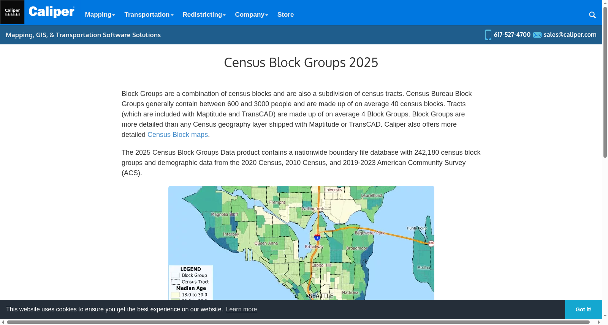
Task: Open the Store page from navbar
Action: tap(285, 14)
